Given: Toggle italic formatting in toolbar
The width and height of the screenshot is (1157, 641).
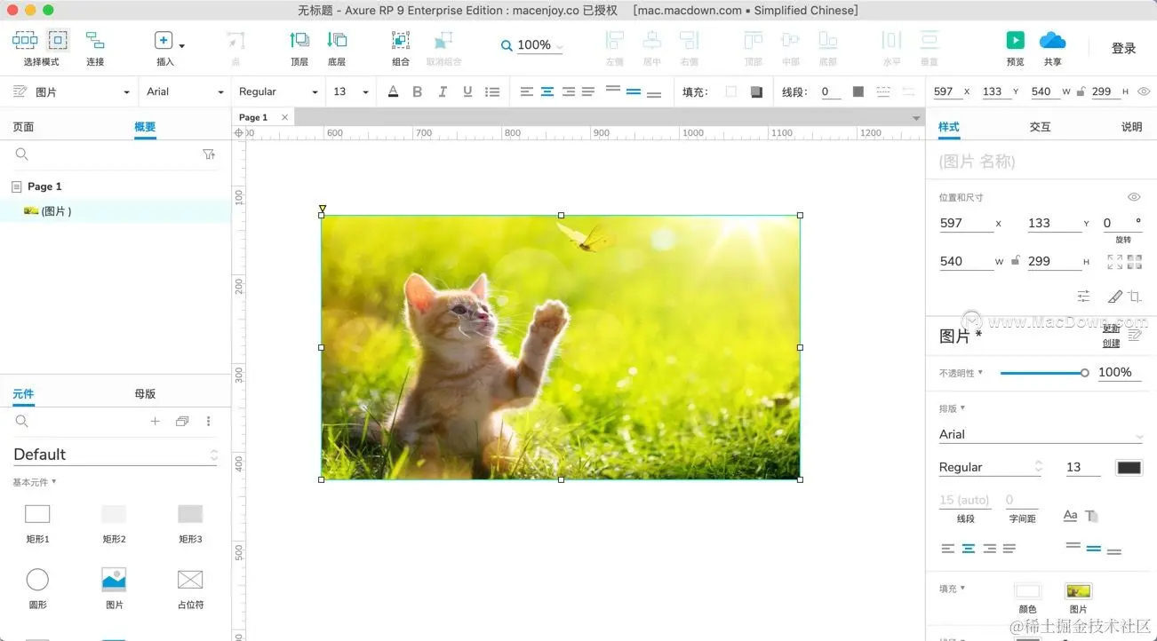Looking at the screenshot, I should [x=443, y=91].
